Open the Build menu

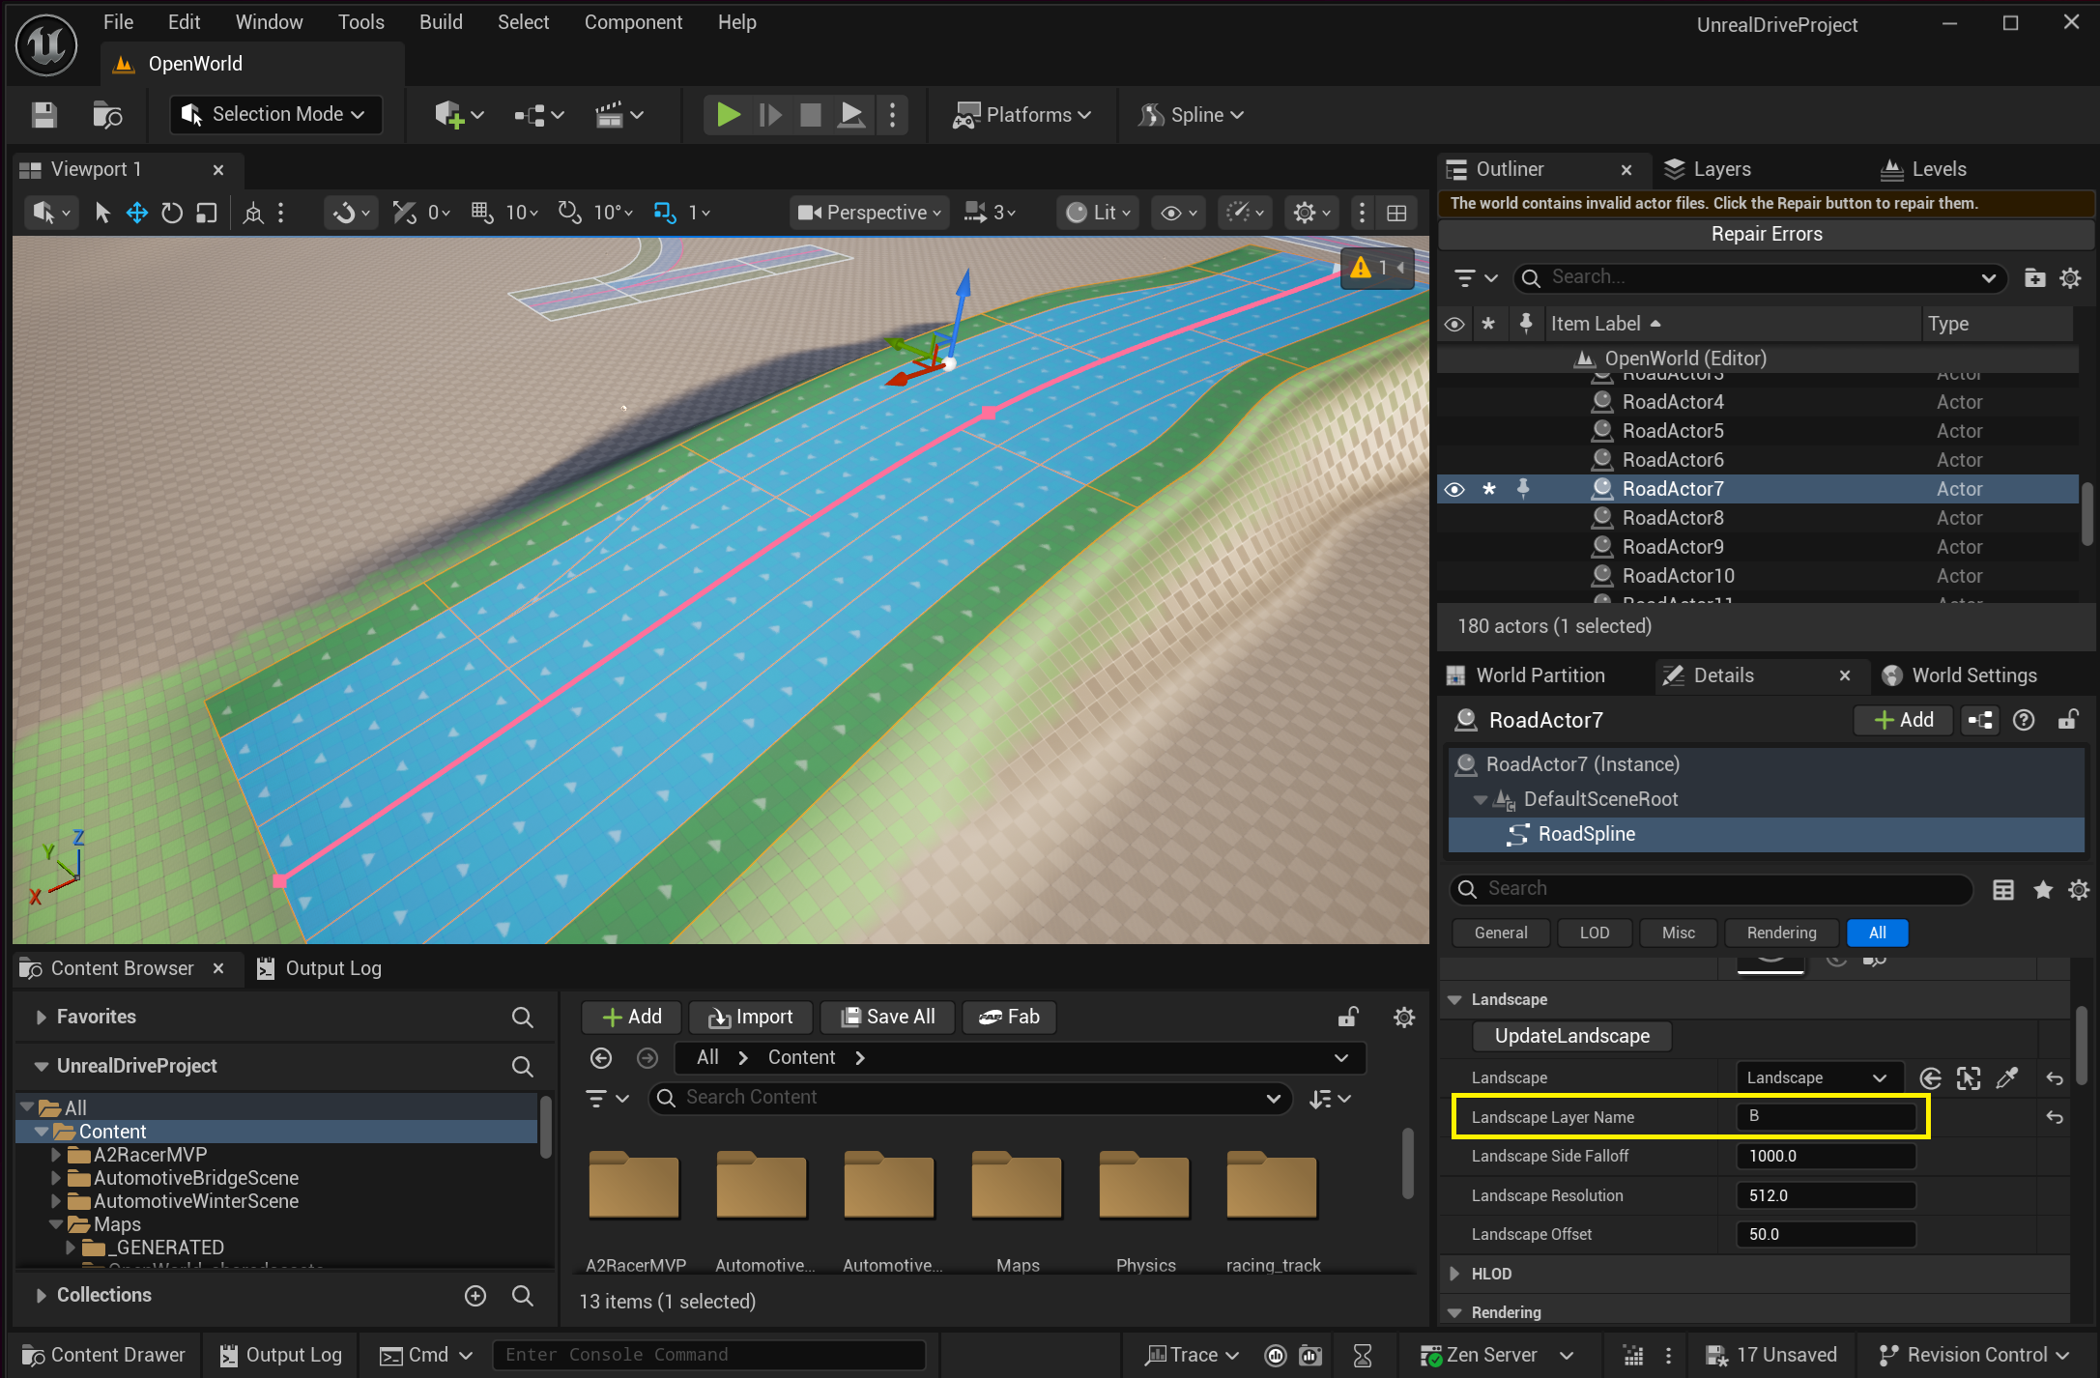pyautogui.click(x=441, y=22)
